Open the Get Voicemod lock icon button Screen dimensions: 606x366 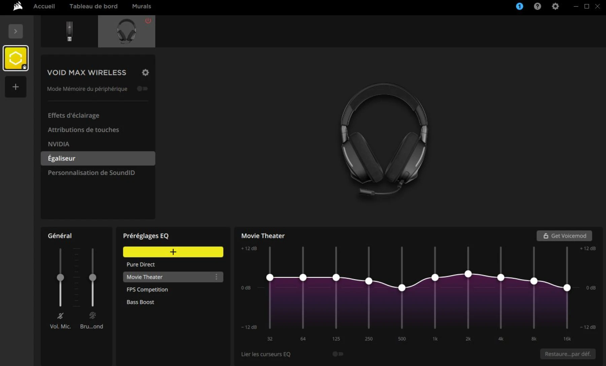546,236
